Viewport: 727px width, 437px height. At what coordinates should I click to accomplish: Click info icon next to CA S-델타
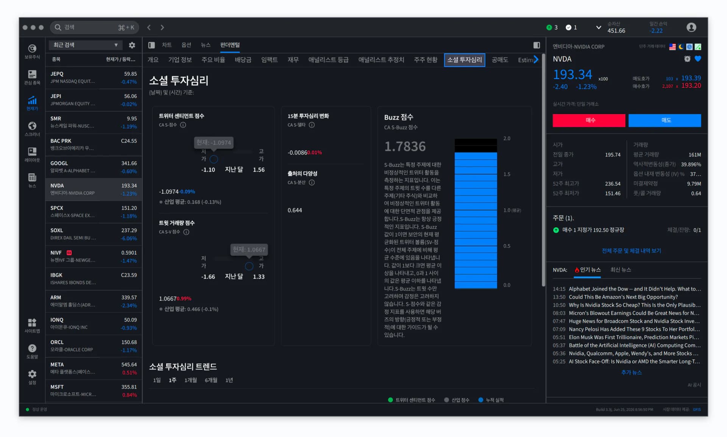click(x=312, y=125)
